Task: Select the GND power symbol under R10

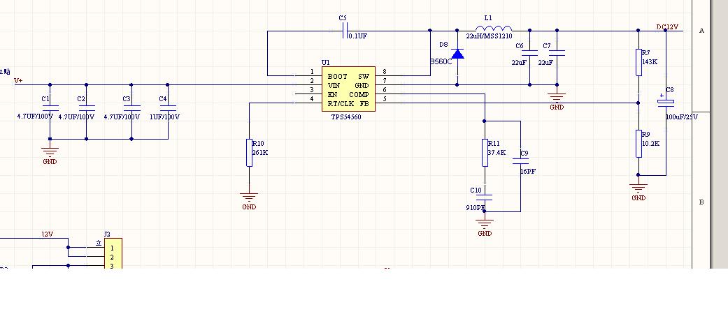Action: pos(250,196)
